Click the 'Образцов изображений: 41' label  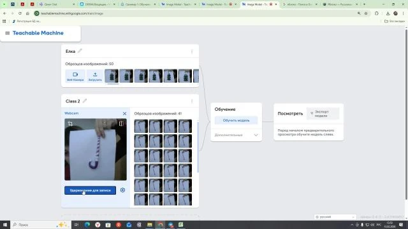(158, 113)
